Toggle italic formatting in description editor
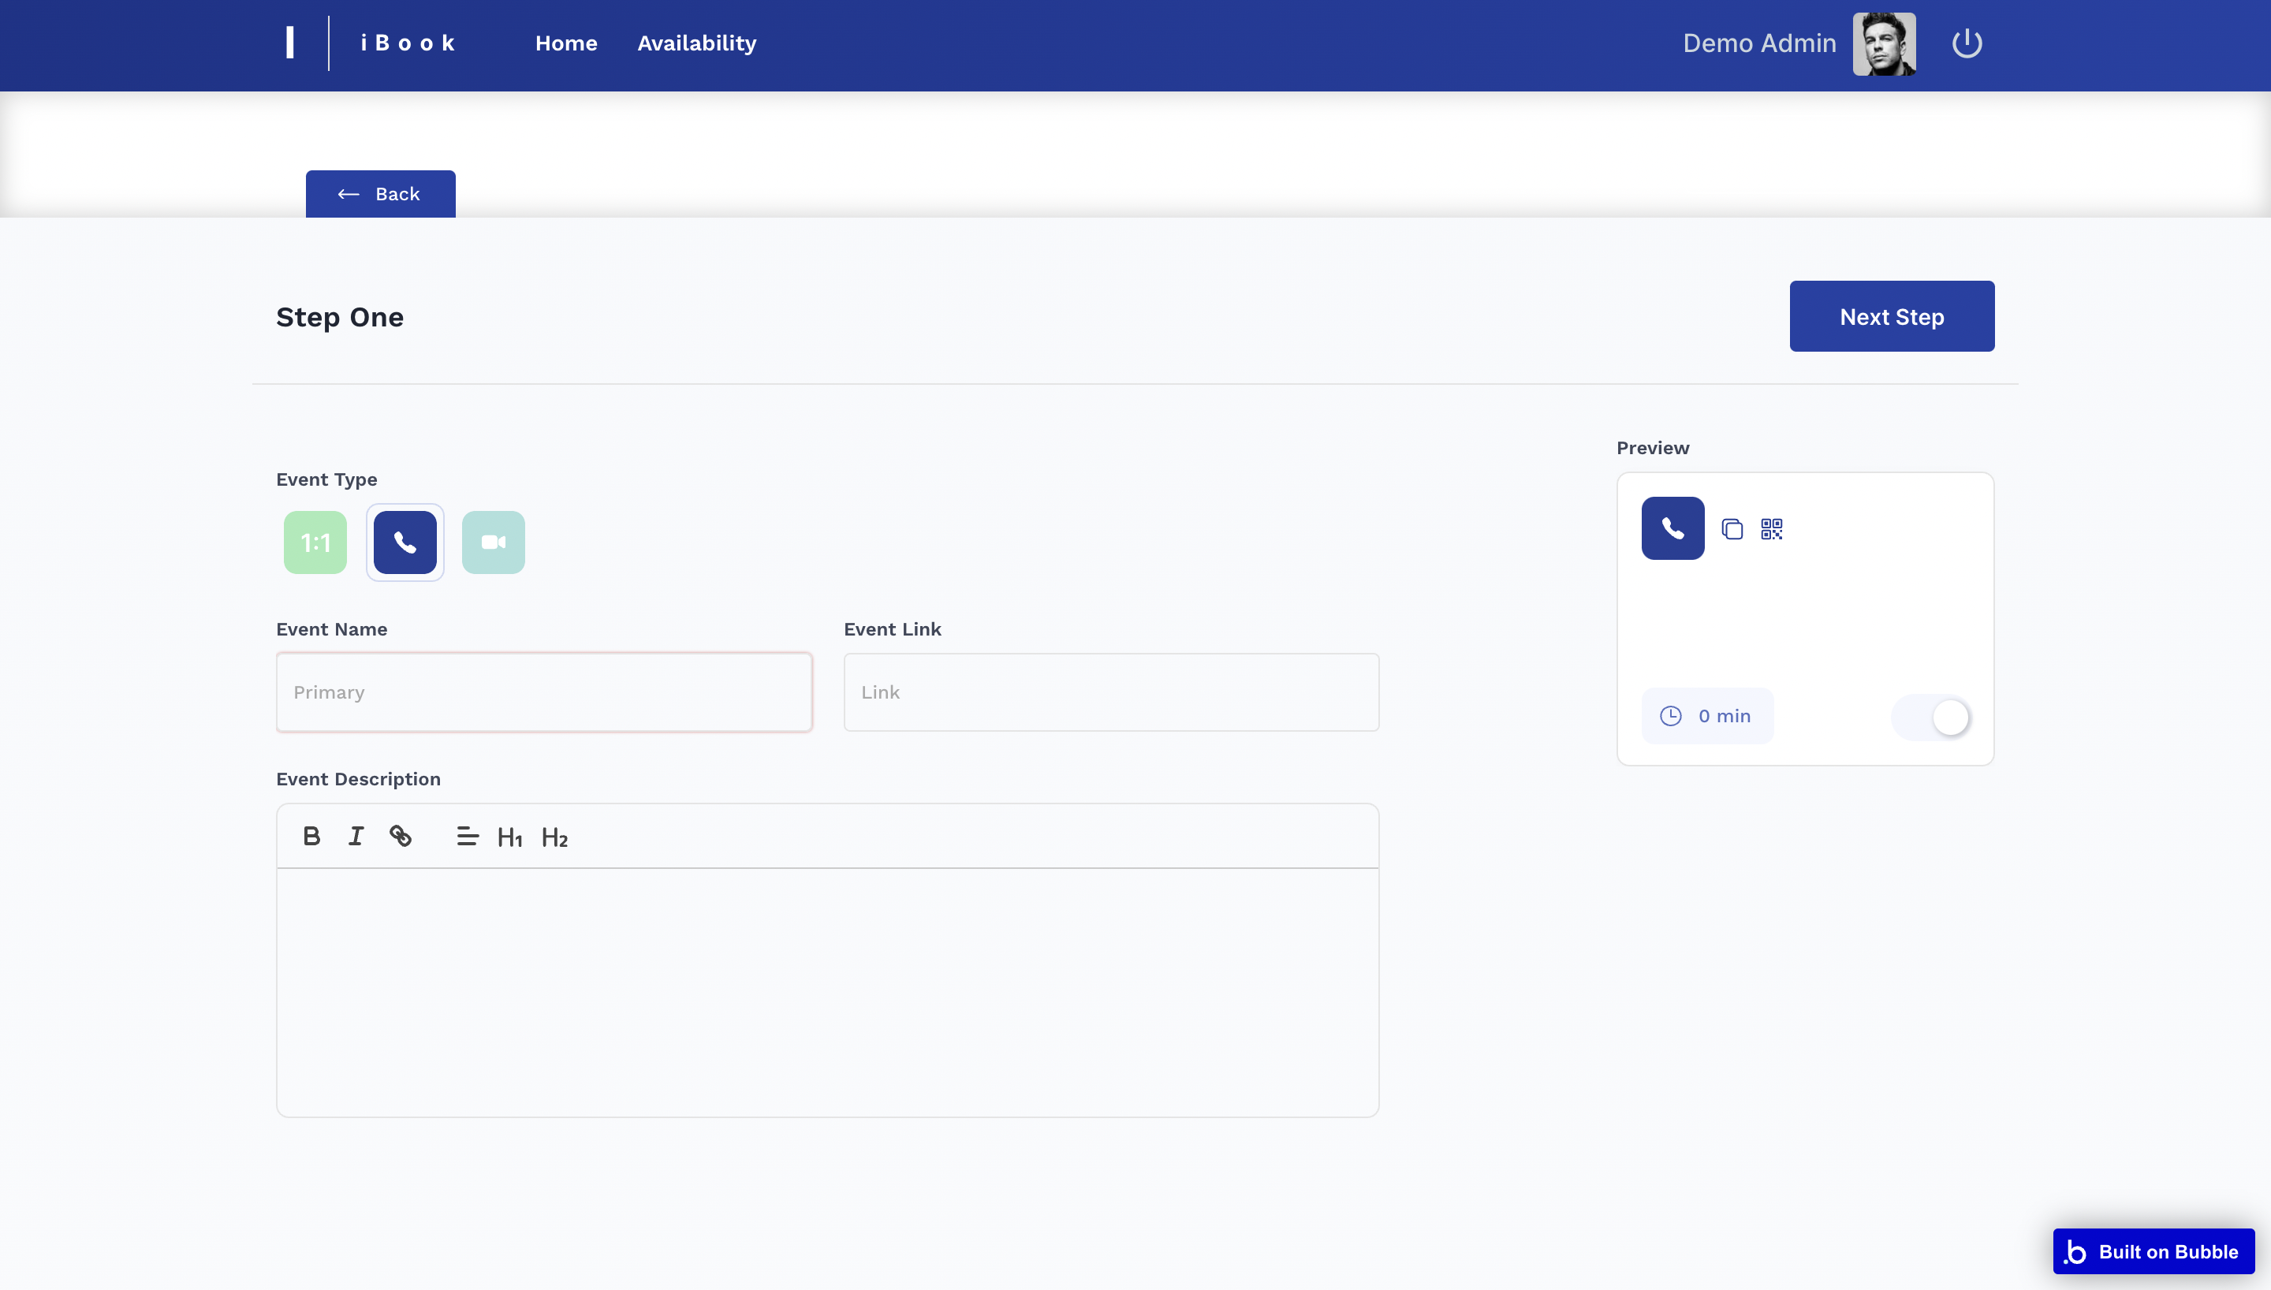 355,837
